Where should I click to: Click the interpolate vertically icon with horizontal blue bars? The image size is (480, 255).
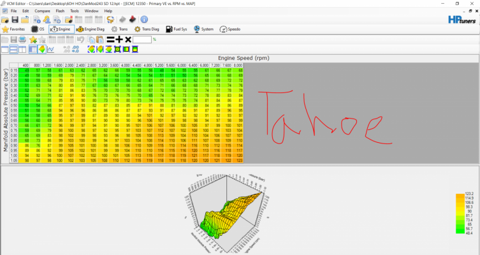(x=108, y=49)
